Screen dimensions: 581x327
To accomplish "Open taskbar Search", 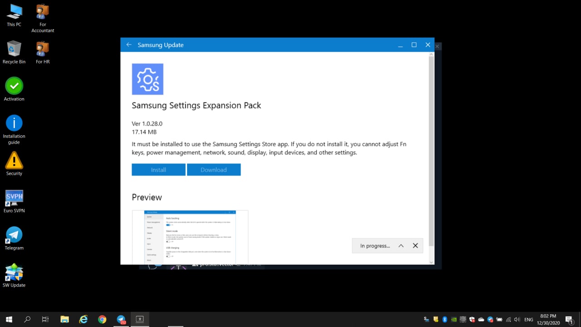I will click(x=27, y=319).
